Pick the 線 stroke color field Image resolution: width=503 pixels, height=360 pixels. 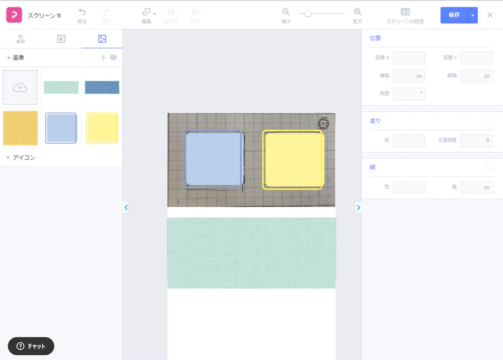click(409, 187)
